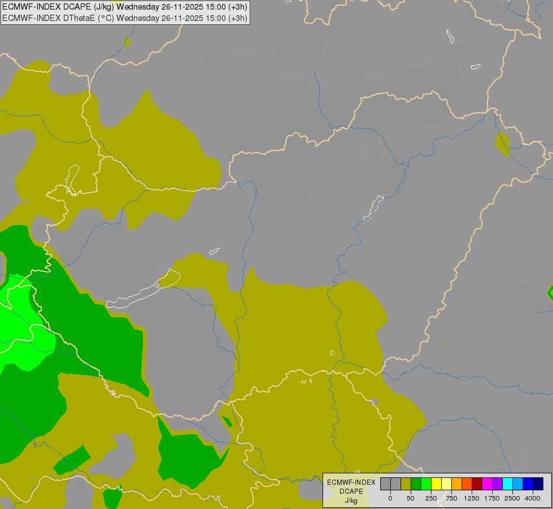Click the DCAPE label in the legend box
The width and height of the screenshot is (553, 509).
pos(351,491)
